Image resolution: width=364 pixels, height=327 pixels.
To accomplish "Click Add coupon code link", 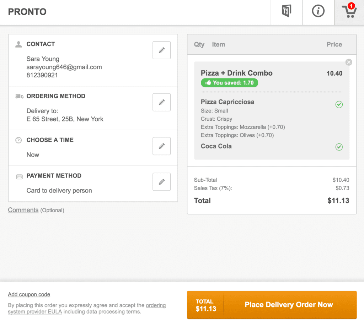I will click(x=29, y=294).
